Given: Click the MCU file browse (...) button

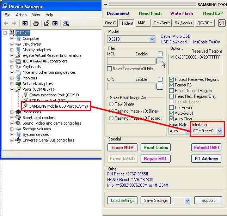Looking at the screenshot, I should click(160, 61).
